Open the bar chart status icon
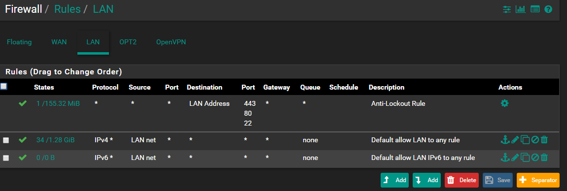This screenshot has height=191, width=567. pos(520,9)
